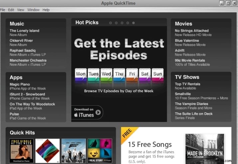Click the Made in Brooklyn album image
The width and height of the screenshot is (238, 164).
pos(205,149)
